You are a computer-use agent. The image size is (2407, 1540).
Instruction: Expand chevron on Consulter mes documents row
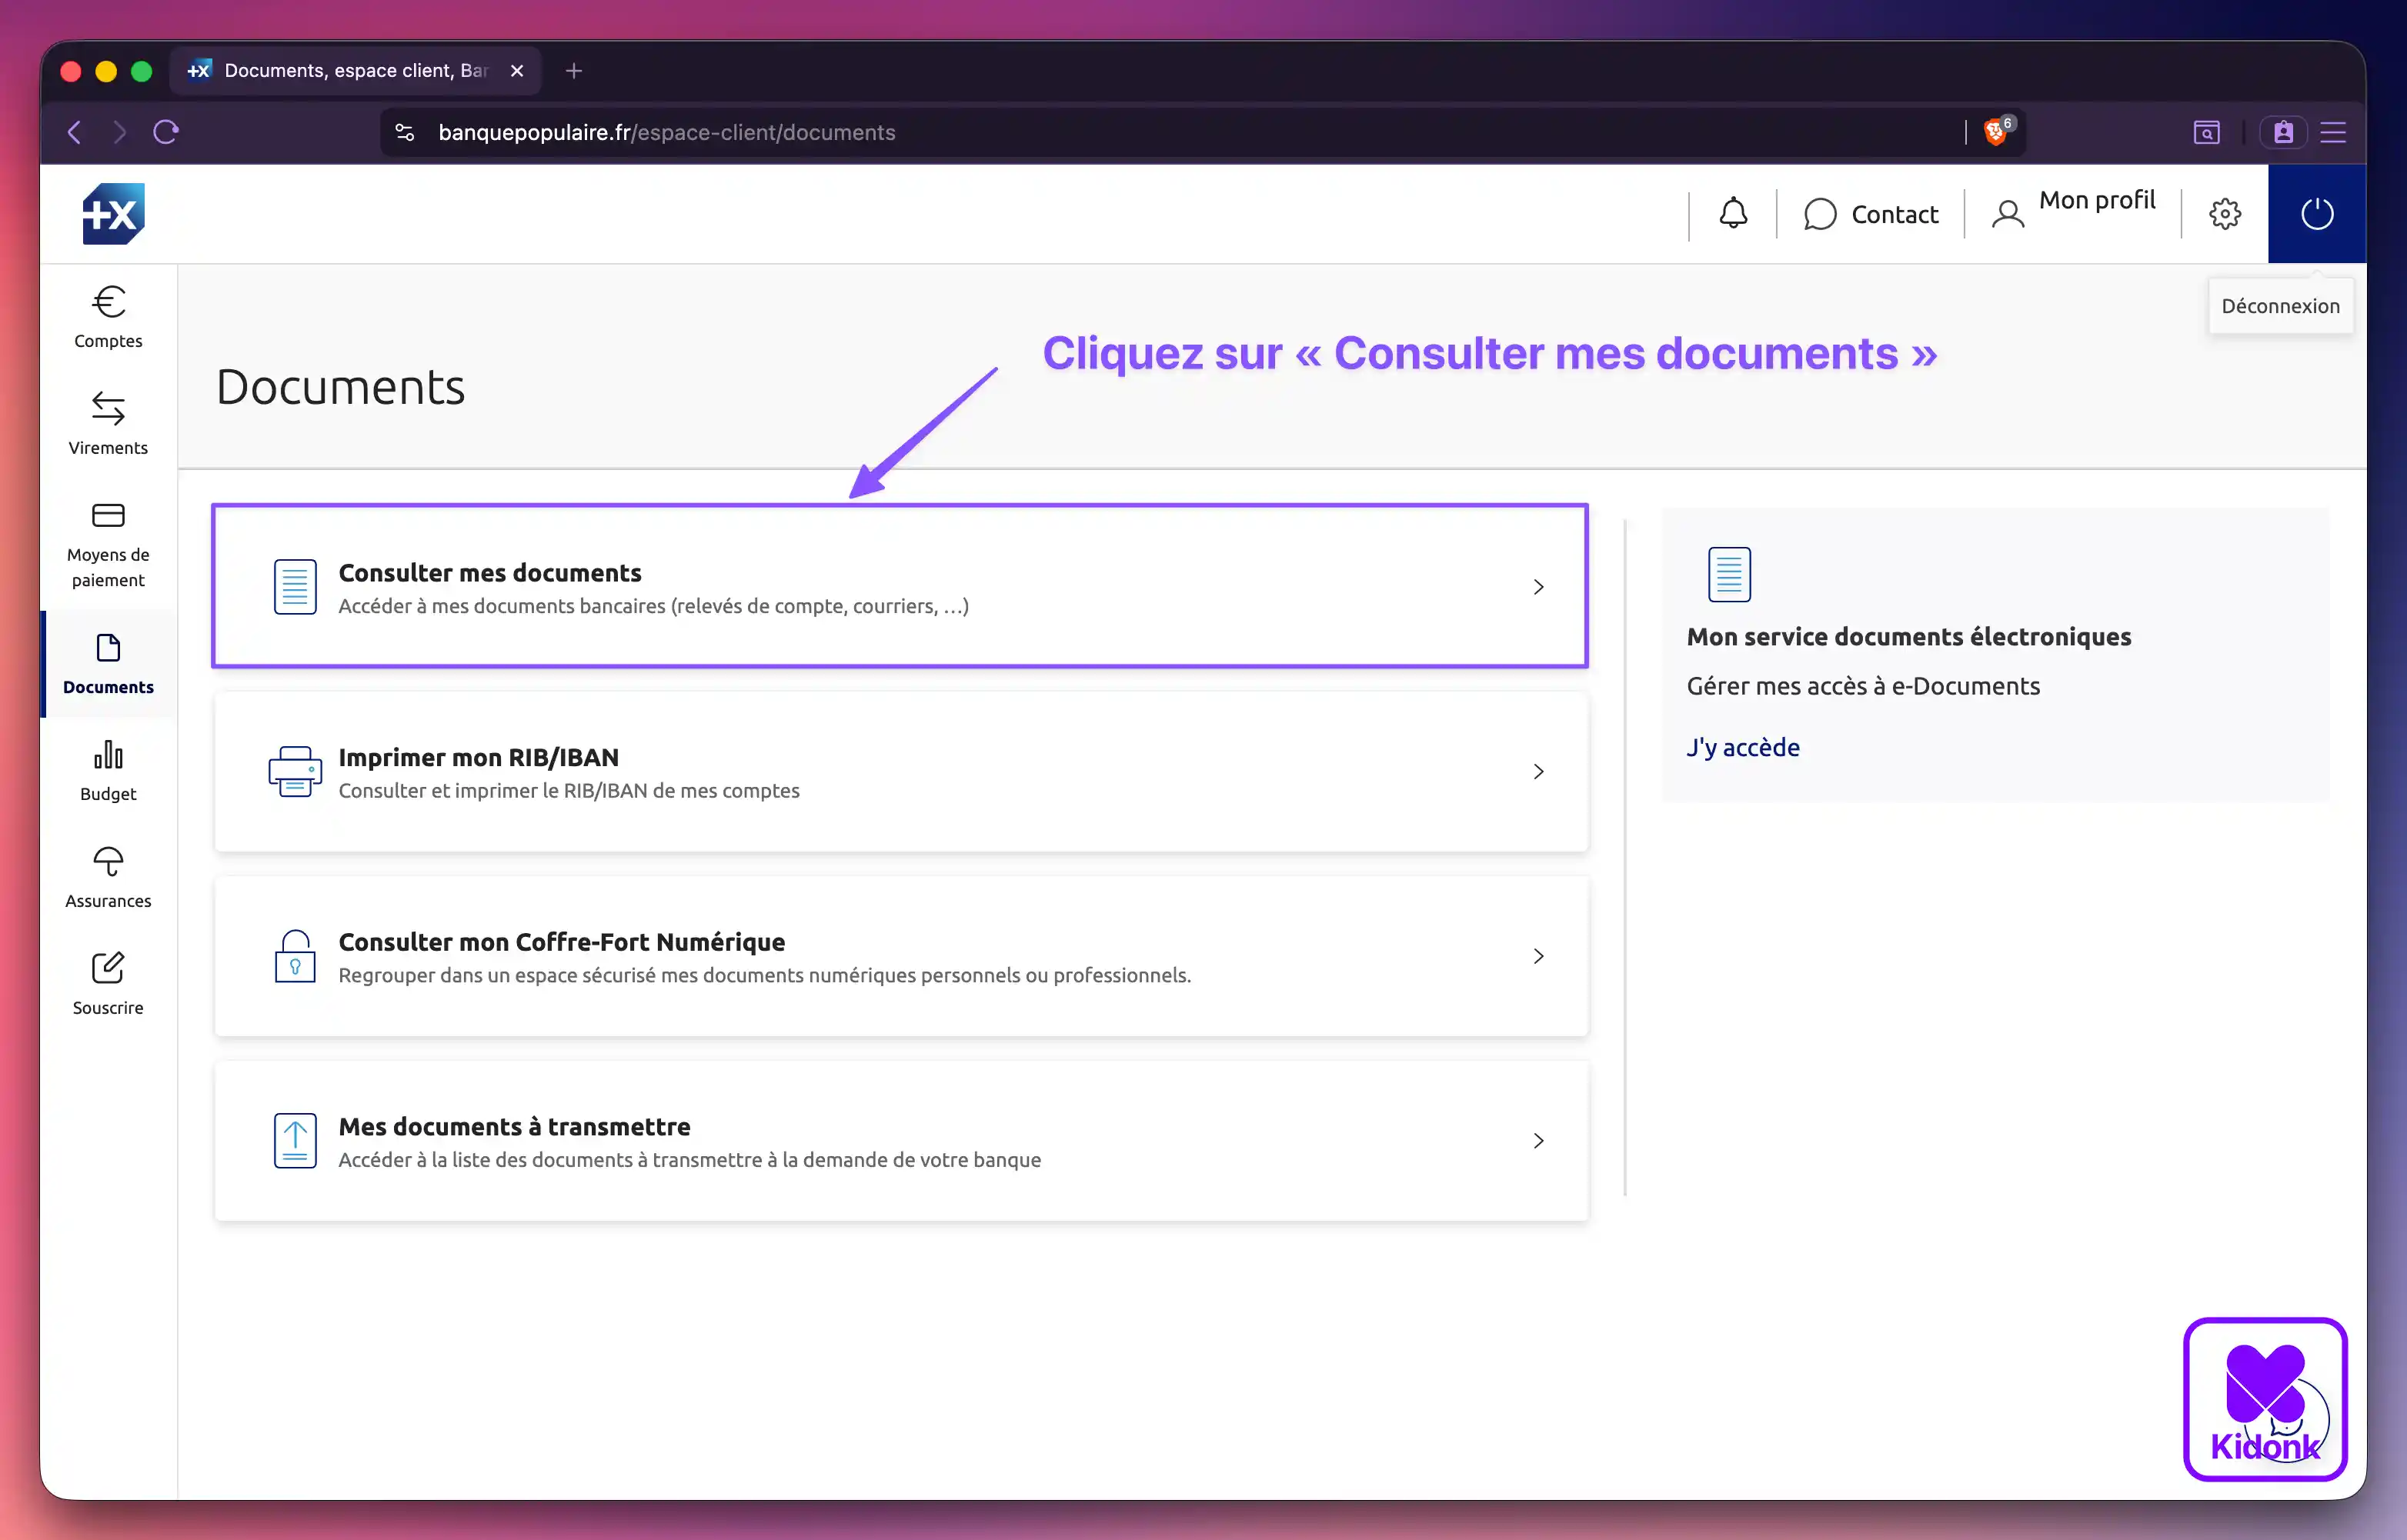click(1539, 587)
